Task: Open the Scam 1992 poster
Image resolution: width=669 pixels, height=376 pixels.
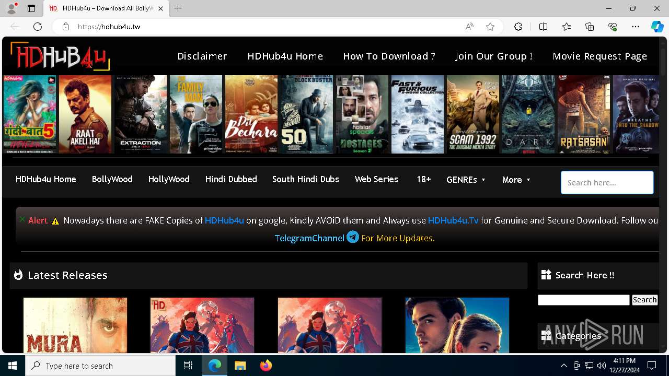Action: (x=473, y=114)
